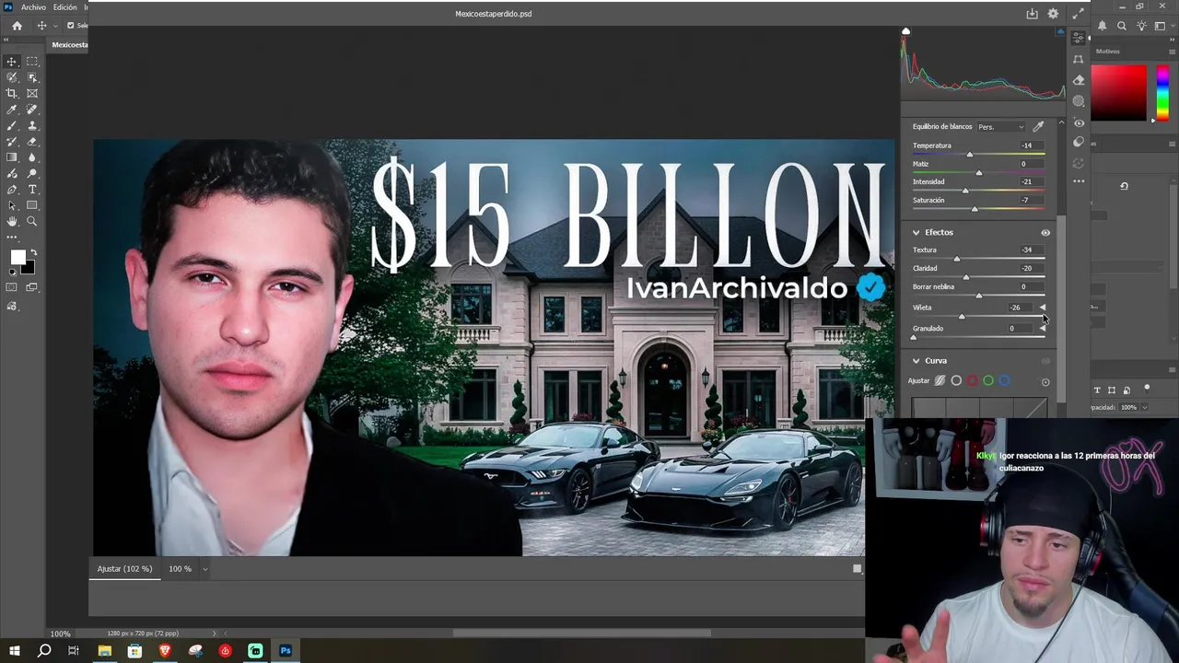This screenshot has height=663, width=1179.
Task: Select the Crop tool
Action: pos(12,93)
